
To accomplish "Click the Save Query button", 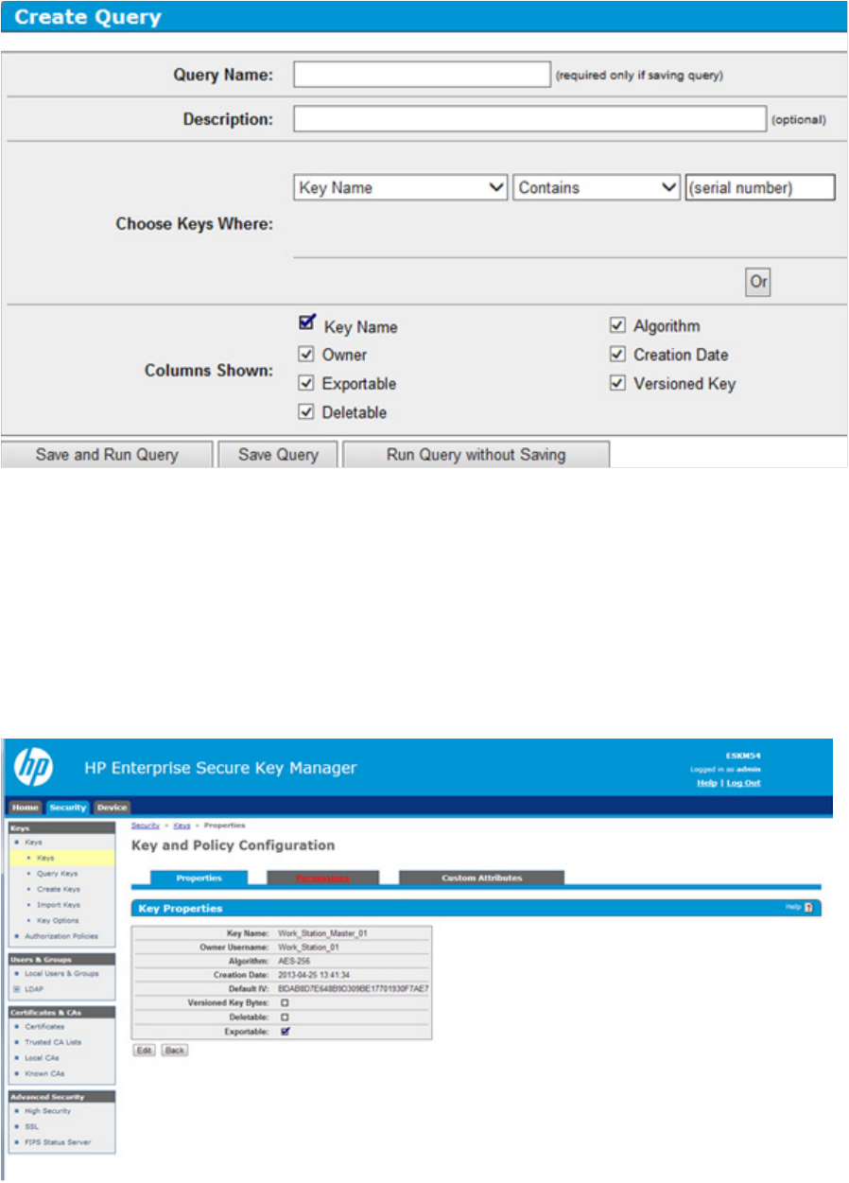I will (278, 455).
